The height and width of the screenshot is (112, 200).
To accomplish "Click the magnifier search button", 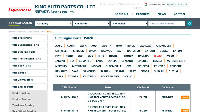I will coord(190,24).
